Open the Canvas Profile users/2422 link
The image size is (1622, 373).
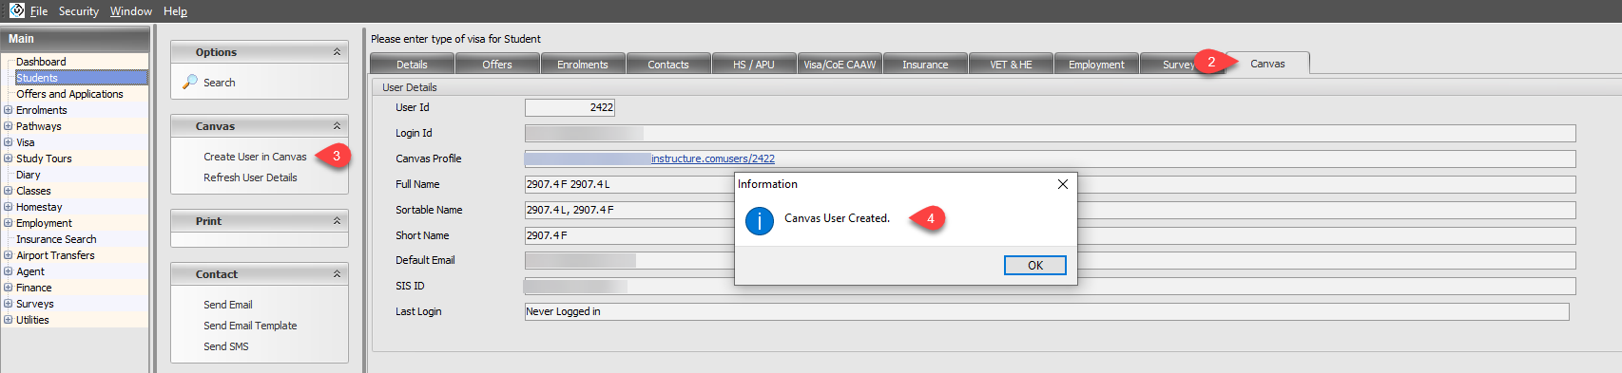713,159
